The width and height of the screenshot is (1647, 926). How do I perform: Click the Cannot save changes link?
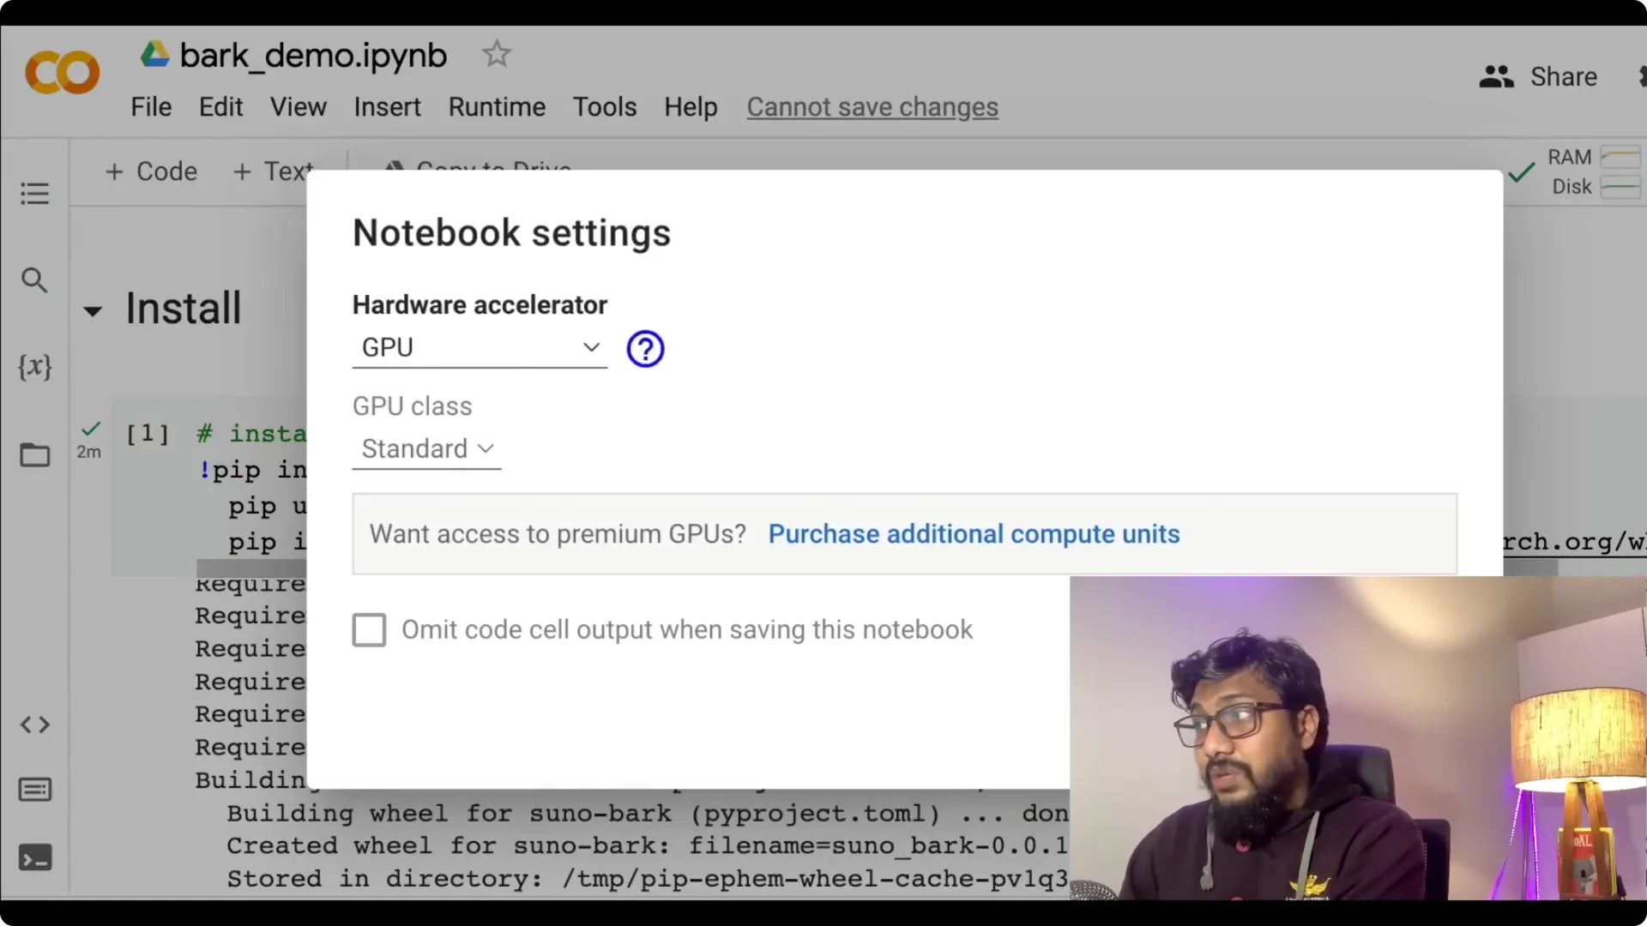(x=872, y=106)
